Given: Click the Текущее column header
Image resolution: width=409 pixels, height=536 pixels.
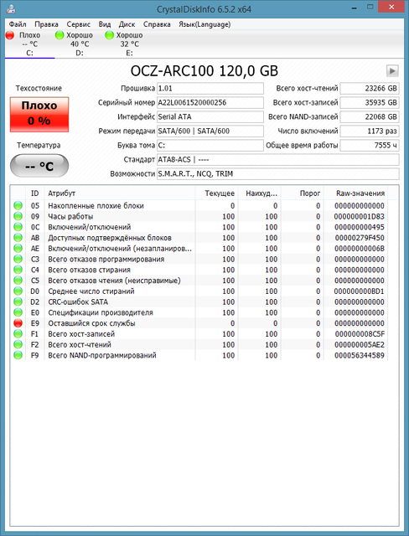Looking at the screenshot, I should coord(217,193).
